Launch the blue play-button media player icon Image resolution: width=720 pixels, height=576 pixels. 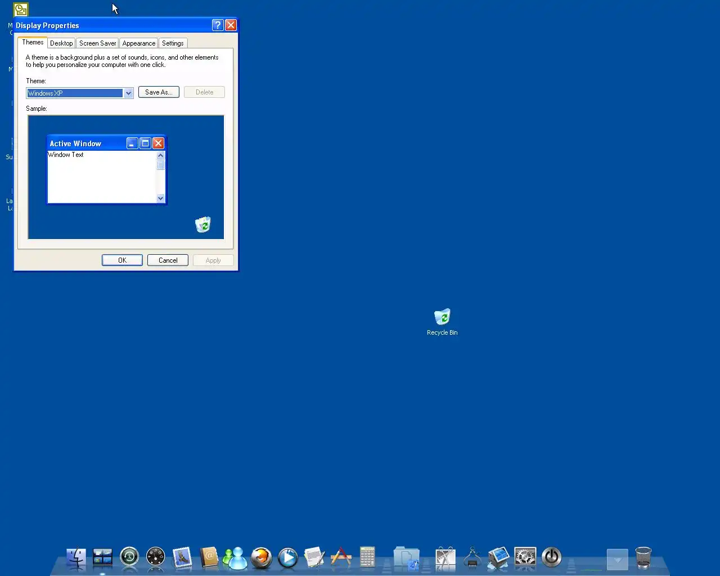click(288, 558)
